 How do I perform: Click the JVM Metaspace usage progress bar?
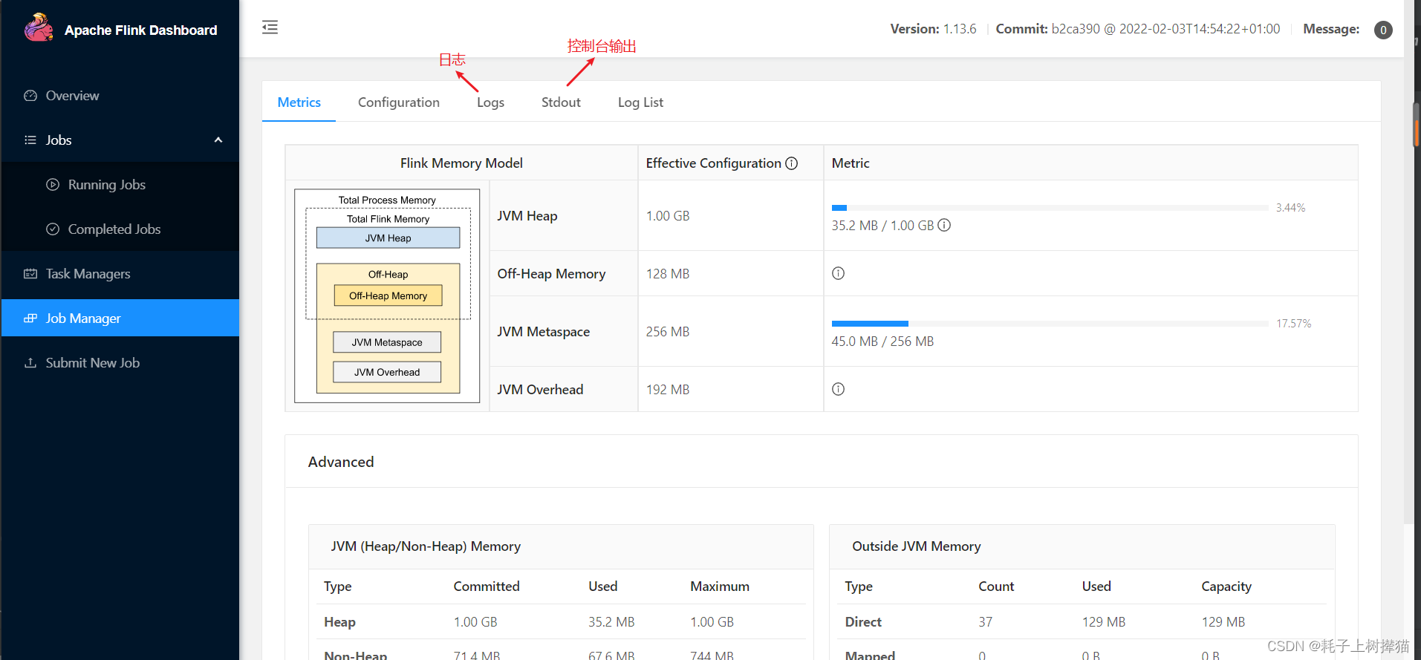pyautogui.click(x=1050, y=324)
